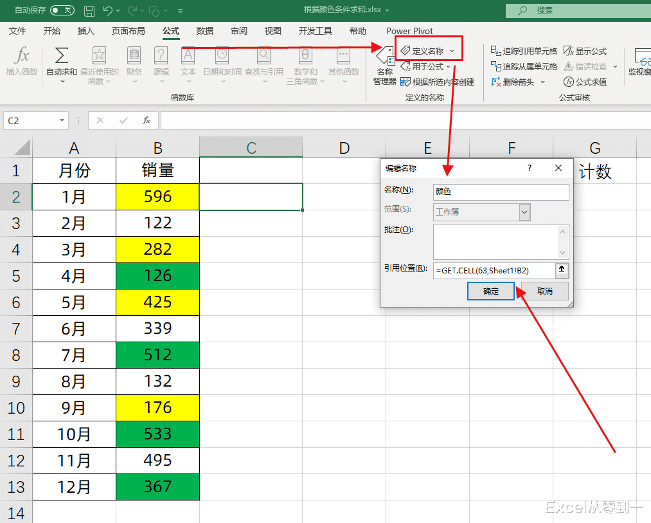651x523 pixels.
Task: Click the 取消 (Cancel) button
Action: click(544, 291)
